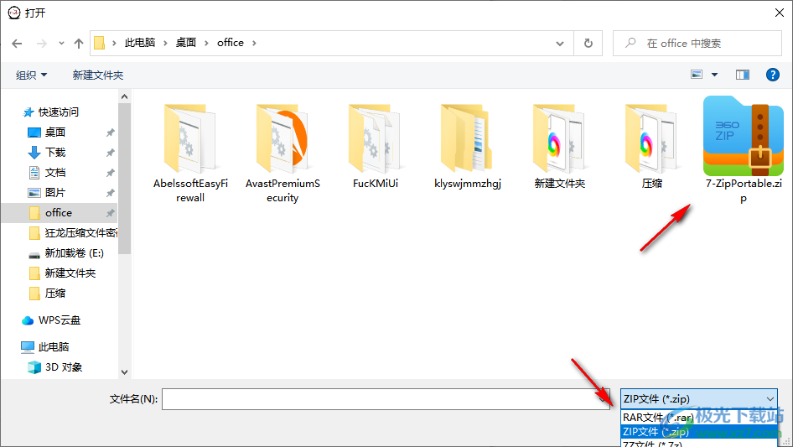Choose RAR文件 (*.rar) from the list
The height and width of the screenshot is (447, 793).
(x=657, y=417)
